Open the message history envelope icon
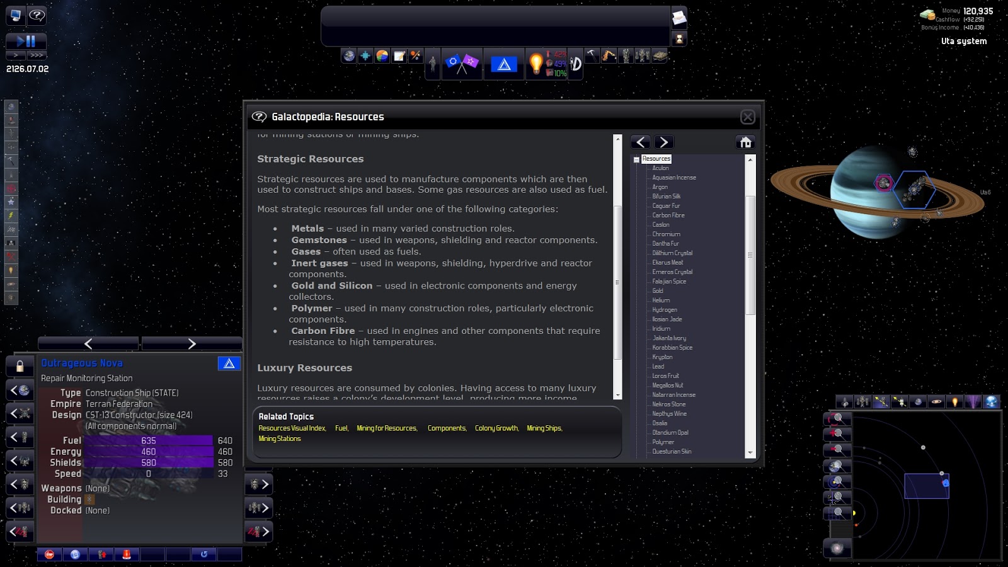 pos(679,18)
